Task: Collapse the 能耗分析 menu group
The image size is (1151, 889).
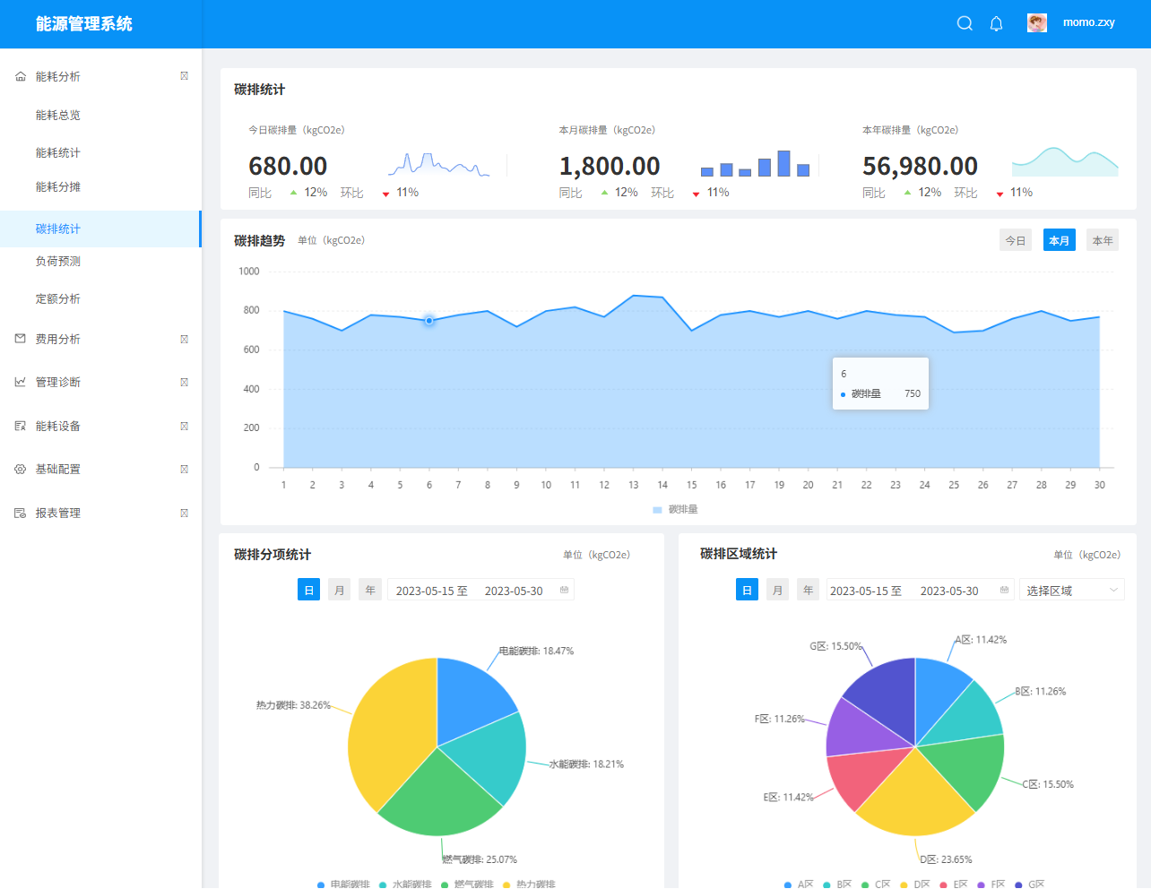Action: [x=100, y=77]
